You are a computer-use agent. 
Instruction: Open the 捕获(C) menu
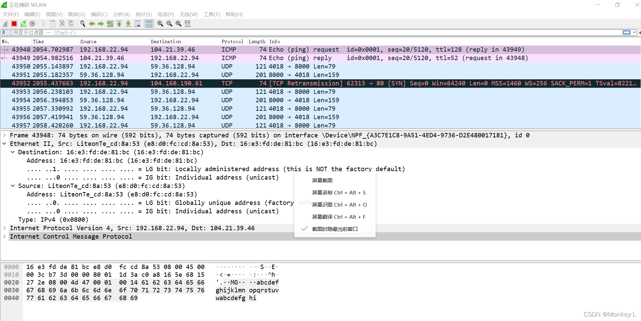[x=99, y=15]
